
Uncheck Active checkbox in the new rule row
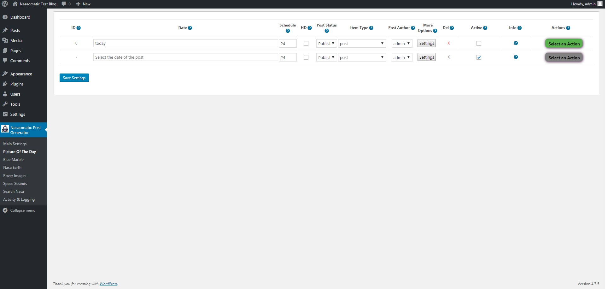[479, 57]
